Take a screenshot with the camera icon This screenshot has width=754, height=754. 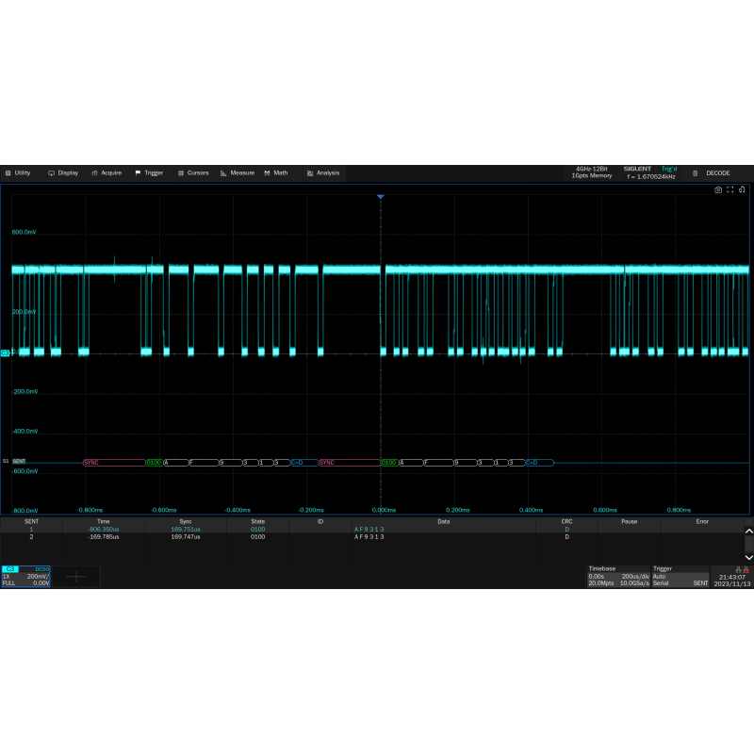pyautogui.click(x=718, y=190)
